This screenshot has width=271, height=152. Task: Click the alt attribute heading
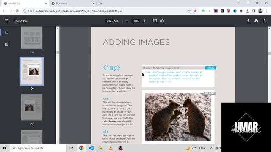point(105,132)
